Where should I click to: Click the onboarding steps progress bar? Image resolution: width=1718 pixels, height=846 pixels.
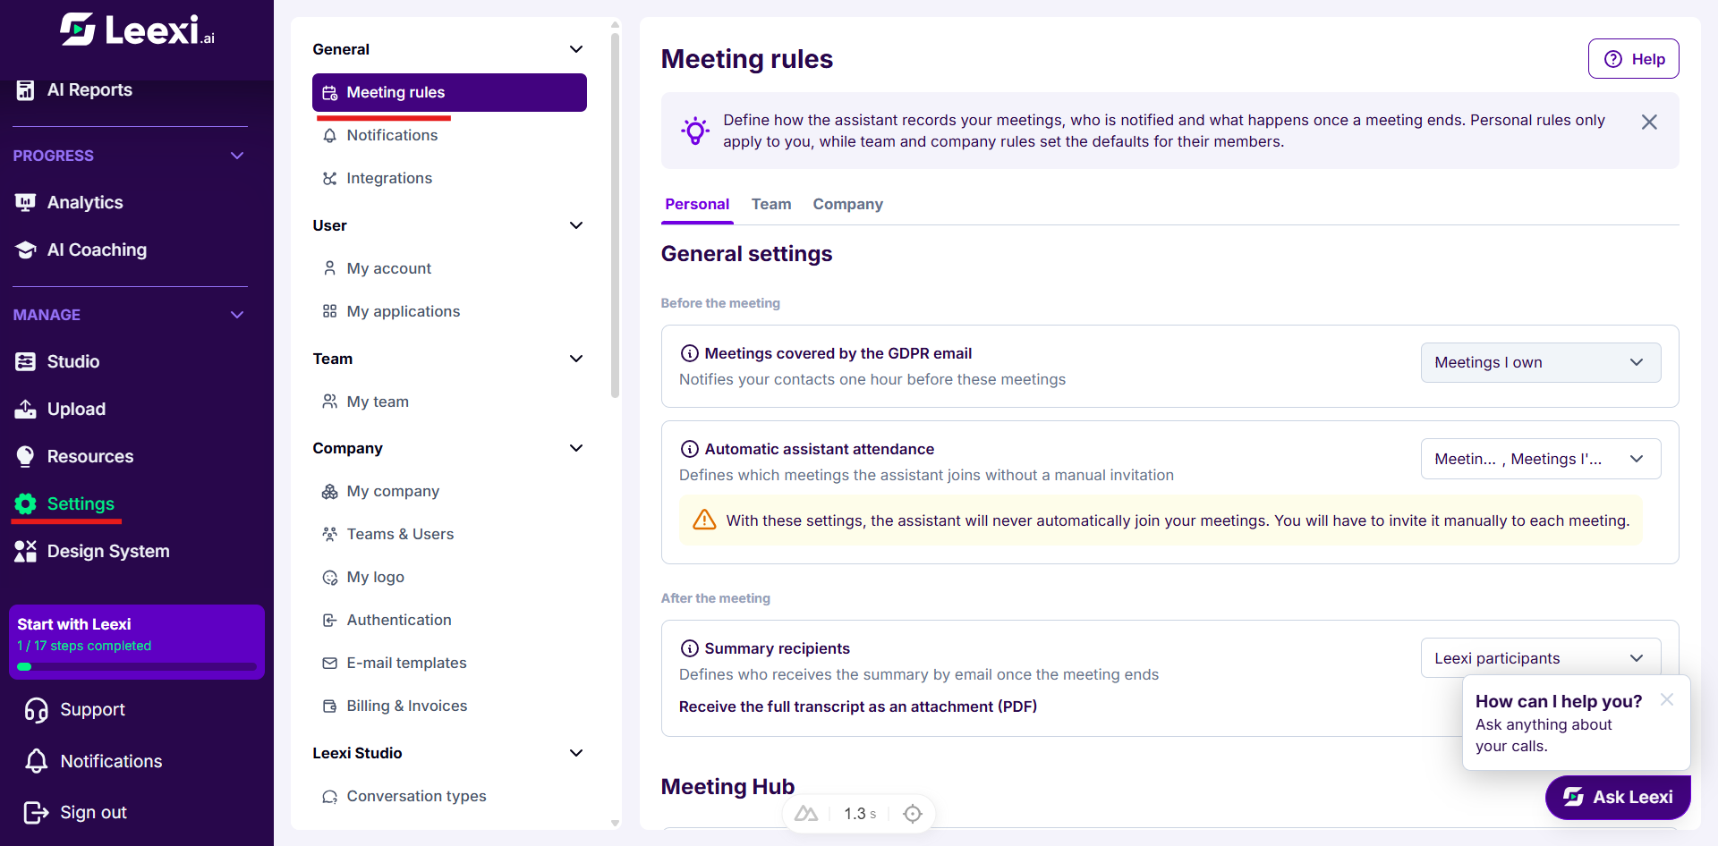136,667
